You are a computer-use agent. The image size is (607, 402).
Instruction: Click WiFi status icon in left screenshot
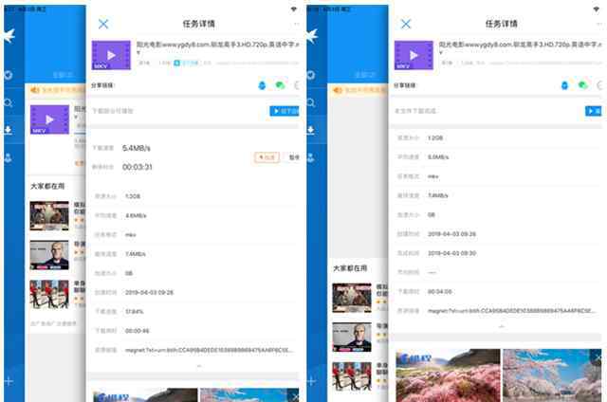coord(294,9)
